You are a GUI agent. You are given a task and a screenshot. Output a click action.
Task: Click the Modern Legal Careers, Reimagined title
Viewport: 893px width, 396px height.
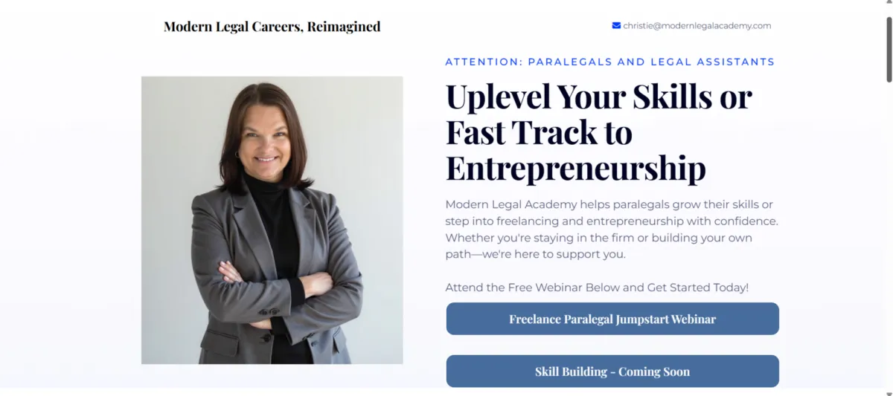coord(272,27)
